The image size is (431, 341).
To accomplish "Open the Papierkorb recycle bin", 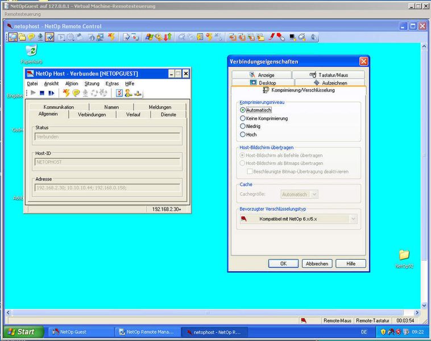I will pyautogui.click(x=32, y=54).
